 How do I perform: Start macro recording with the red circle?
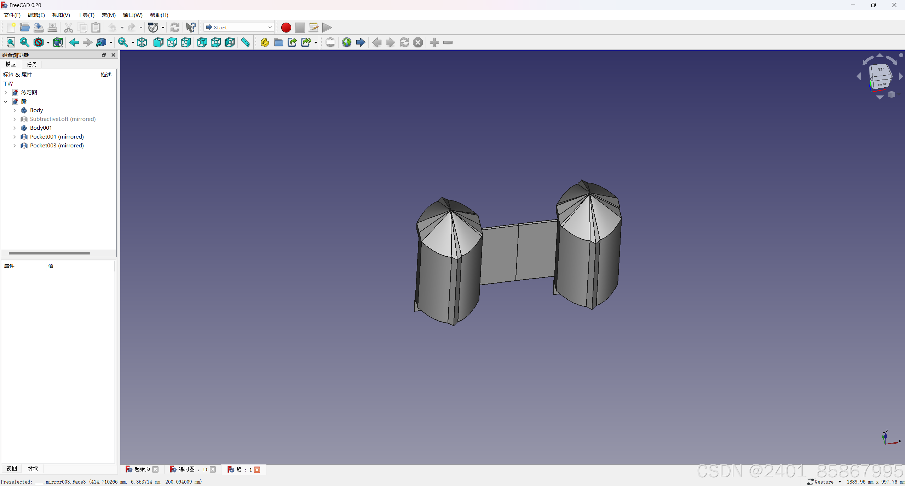286,28
